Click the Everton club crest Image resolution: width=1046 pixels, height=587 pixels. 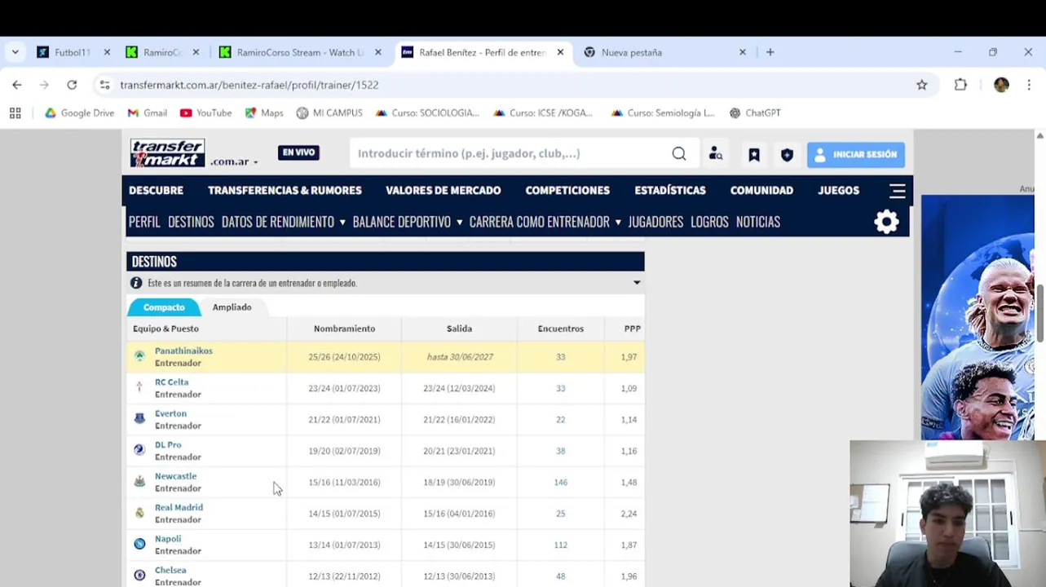coord(139,419)
